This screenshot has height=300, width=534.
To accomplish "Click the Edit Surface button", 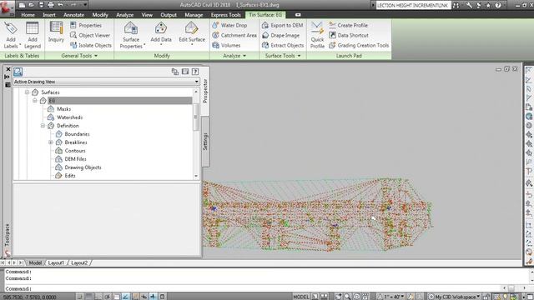I will click(192, 33).
